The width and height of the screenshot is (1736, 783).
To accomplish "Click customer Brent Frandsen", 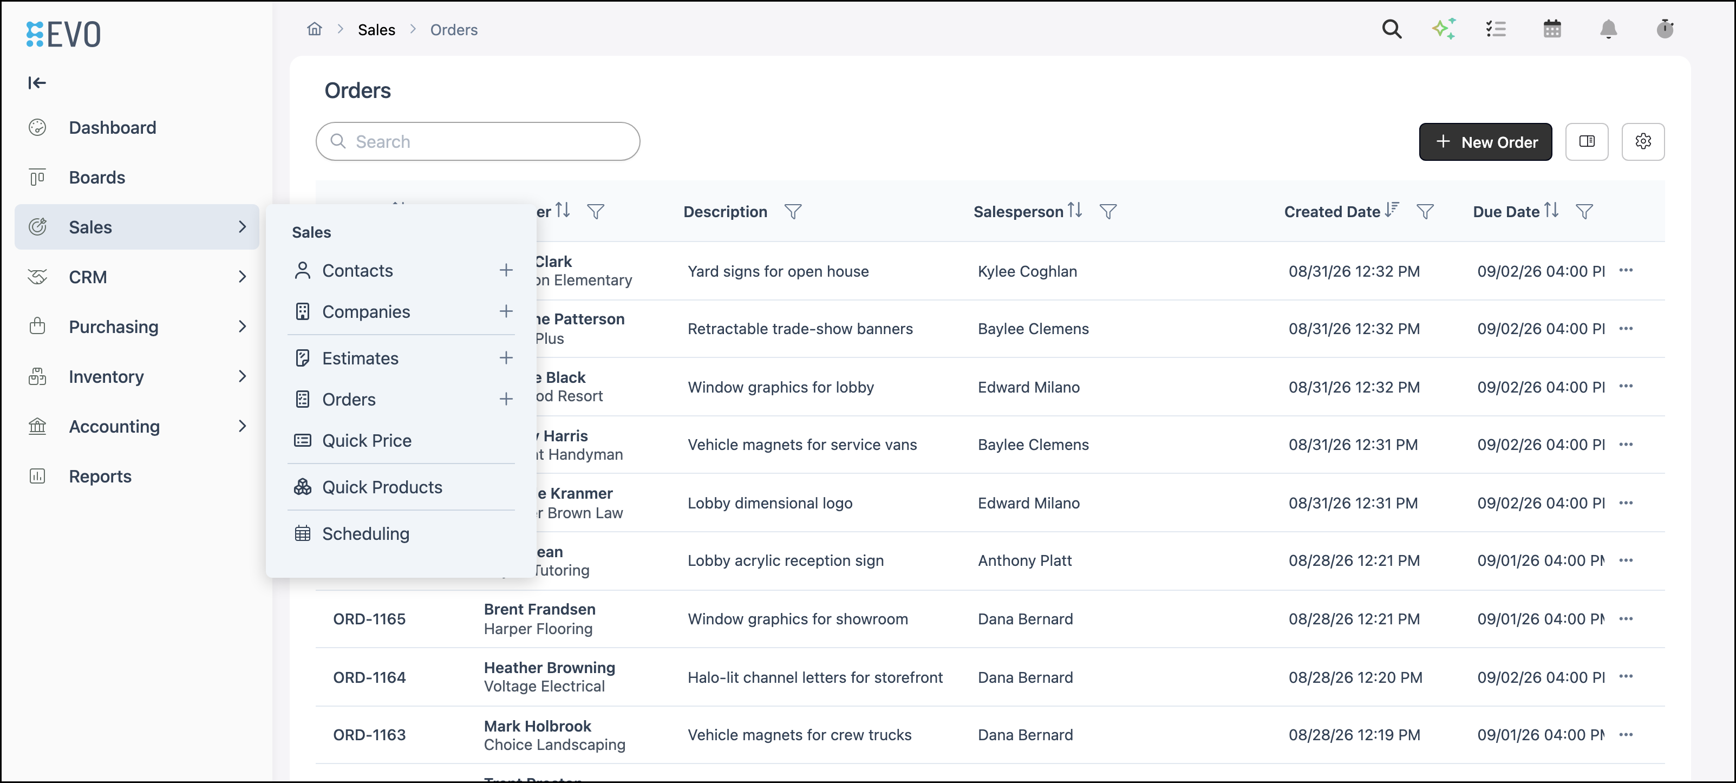I will coord(540,609).
